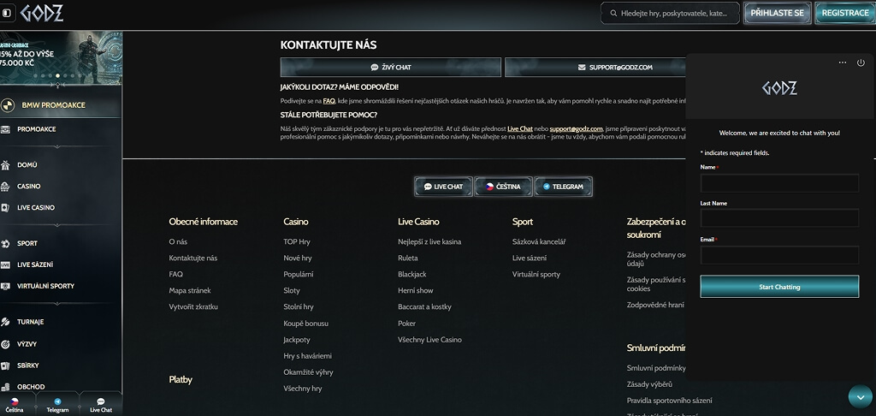Screen dimensions: 876x416
Task: Click the search magnifier icon
Action: 613,13
